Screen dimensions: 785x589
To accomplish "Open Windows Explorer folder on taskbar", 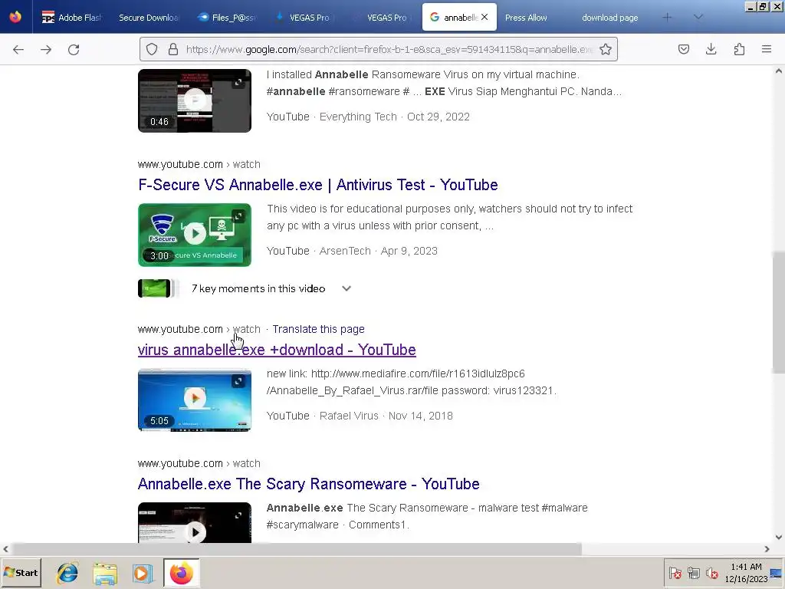I will [x=105, y=573].
